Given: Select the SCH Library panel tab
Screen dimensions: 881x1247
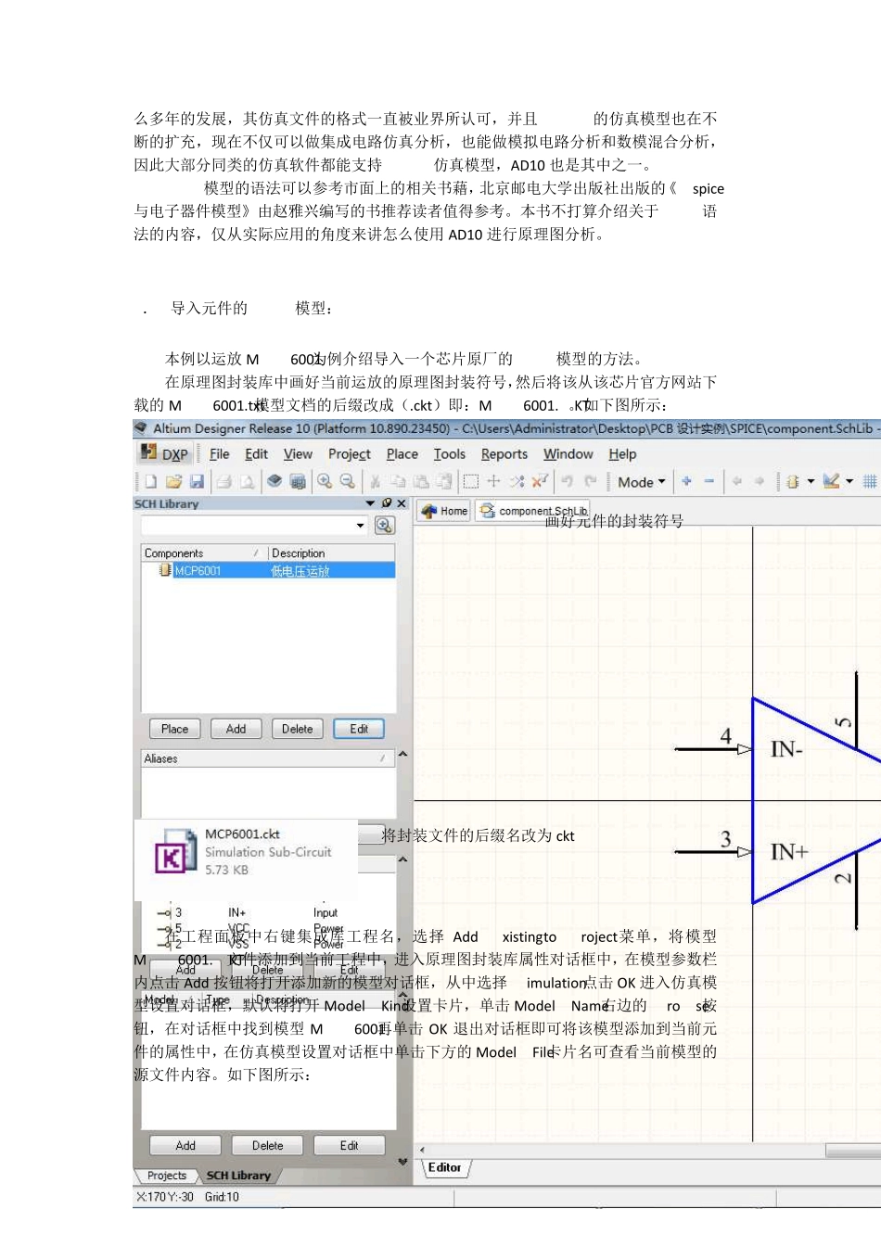Looking at the screenshot, I should [x=238, y=1176].
